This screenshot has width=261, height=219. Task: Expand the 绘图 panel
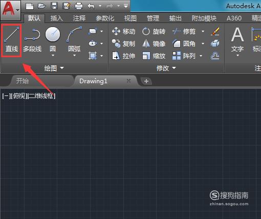(54, 68)
